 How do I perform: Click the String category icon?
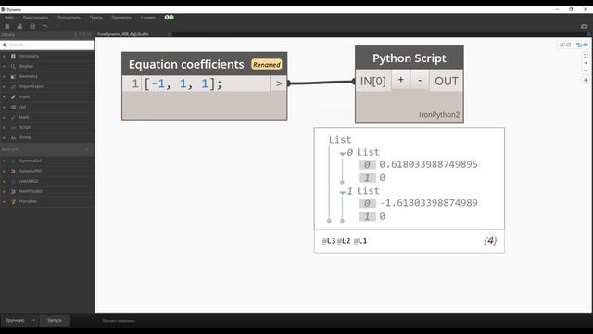click(13, 137)
